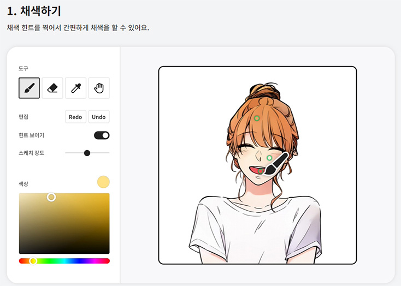Click the 스케치 강도 slider handle
This screenshot has width=401, height=286.
(x=87, y=153)
